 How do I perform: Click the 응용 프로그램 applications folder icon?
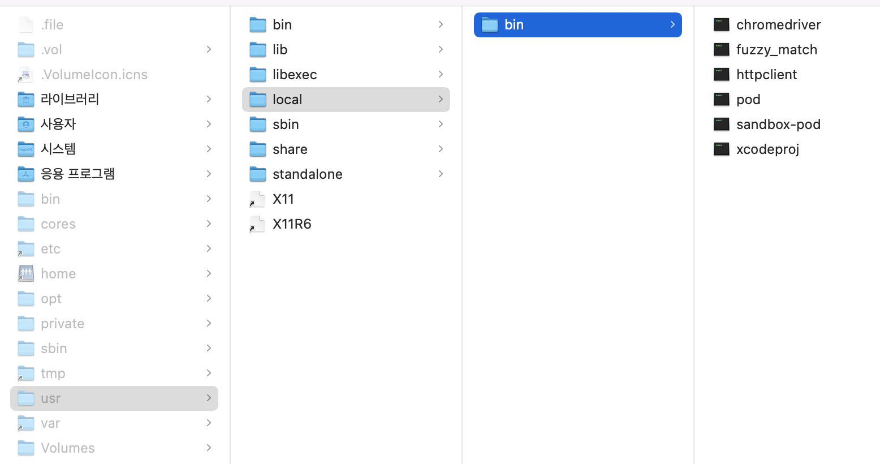coord(26,174)
